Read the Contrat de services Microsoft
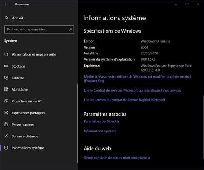The image size is (204, 170). click(x=132, y=90)
